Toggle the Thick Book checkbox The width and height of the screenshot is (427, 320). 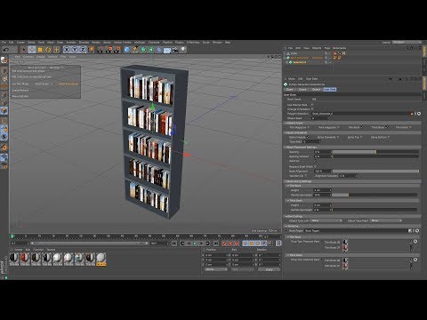pyautogui.click(x=387, y=127)
